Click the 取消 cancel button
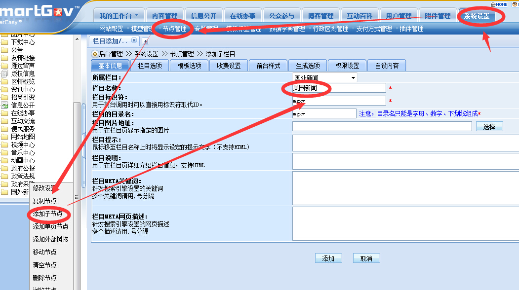 pos(366,258)
